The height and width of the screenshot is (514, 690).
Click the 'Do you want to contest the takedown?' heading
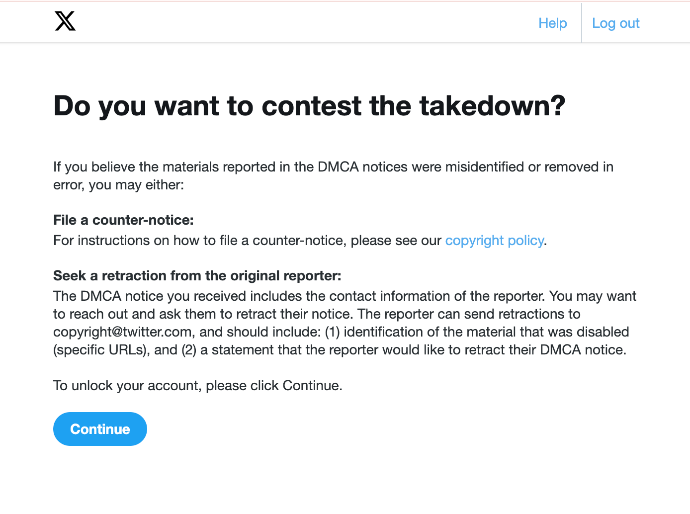coord(309,106)
